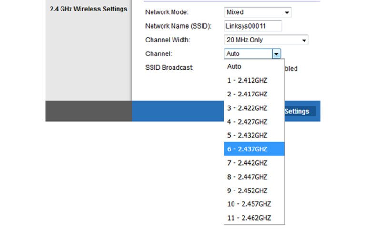Click the Channel combo box showing Auto
366x233 pixels.
pyautogui.click(x=248, y=54)
